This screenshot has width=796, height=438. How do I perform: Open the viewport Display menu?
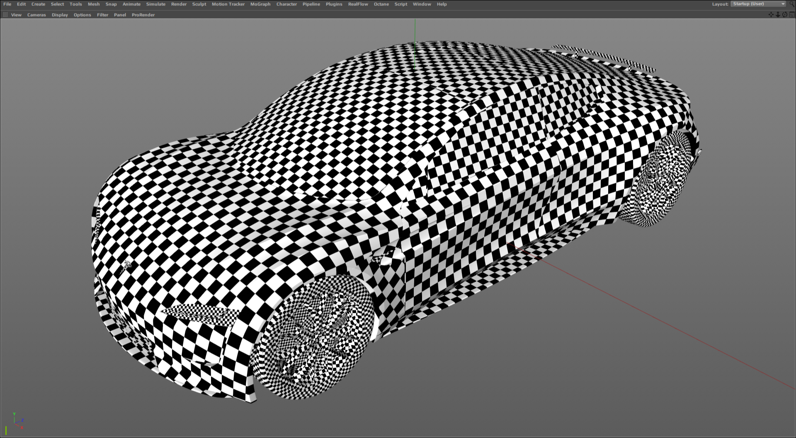(x=60, y=15)
